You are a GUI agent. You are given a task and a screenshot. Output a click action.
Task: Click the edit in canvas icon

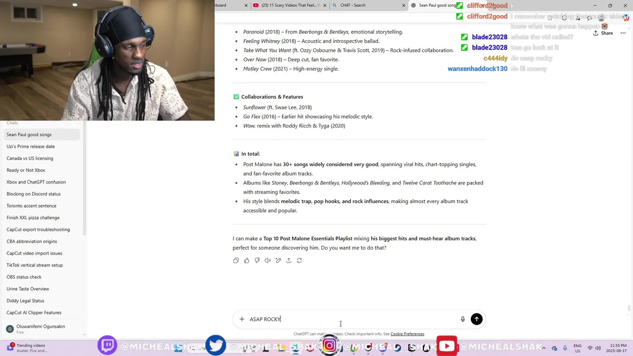[278, 261]
